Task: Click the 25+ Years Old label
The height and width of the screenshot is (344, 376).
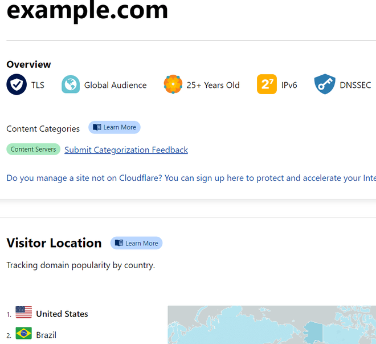Action: [x=213, y=85]
